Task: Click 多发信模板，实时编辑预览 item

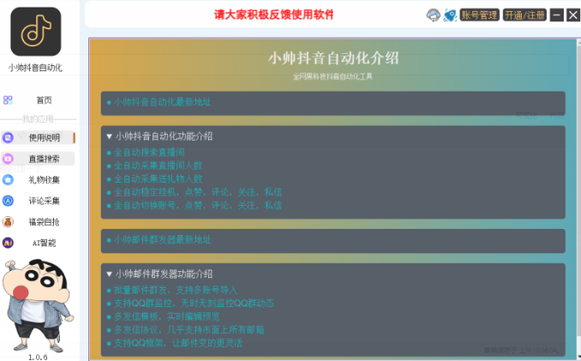Action: 166,316
